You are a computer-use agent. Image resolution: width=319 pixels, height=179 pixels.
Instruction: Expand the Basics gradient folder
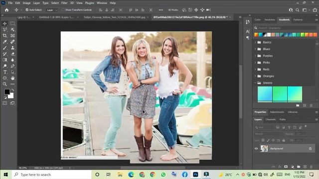pyautogui.click(x=255, y=42)
